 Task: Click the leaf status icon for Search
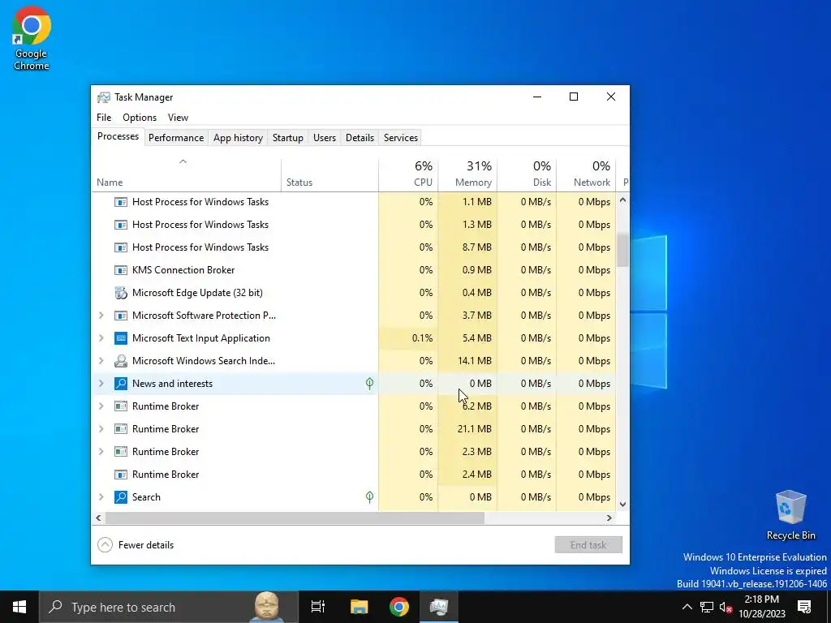click(369, 497)
